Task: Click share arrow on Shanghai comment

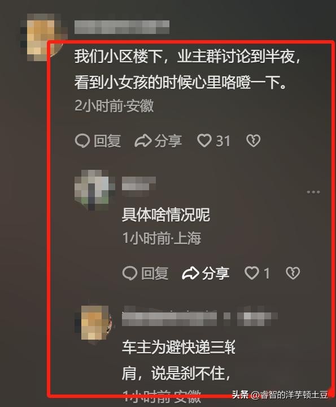Action: pos(190,273)
